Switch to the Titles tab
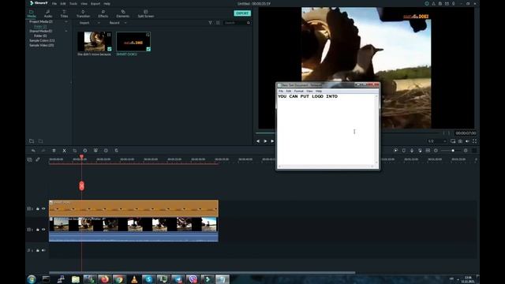 [64, 13]
